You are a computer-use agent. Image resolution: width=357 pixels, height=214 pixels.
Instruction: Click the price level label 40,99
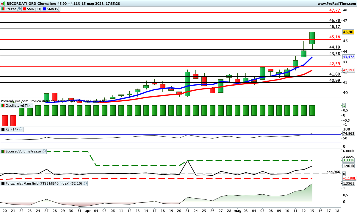(335, 80)
